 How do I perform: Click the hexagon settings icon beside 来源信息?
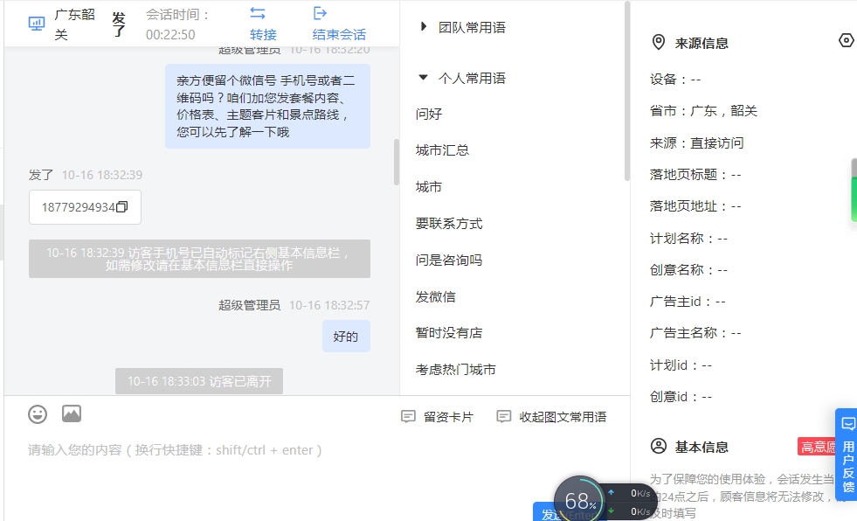point(846,40)
